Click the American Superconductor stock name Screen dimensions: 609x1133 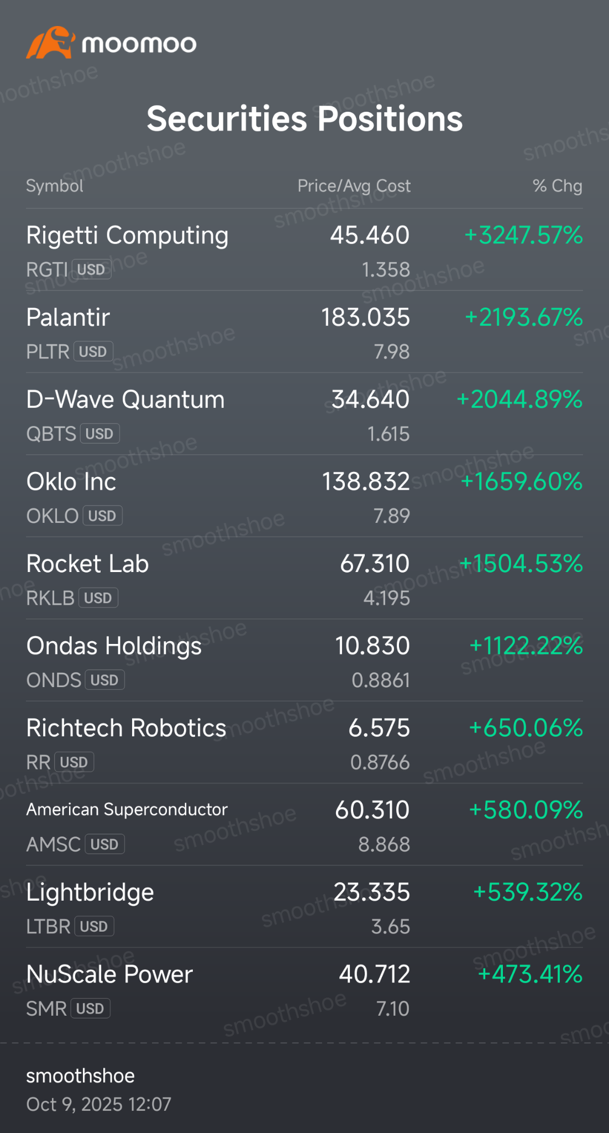pos(127,809)
